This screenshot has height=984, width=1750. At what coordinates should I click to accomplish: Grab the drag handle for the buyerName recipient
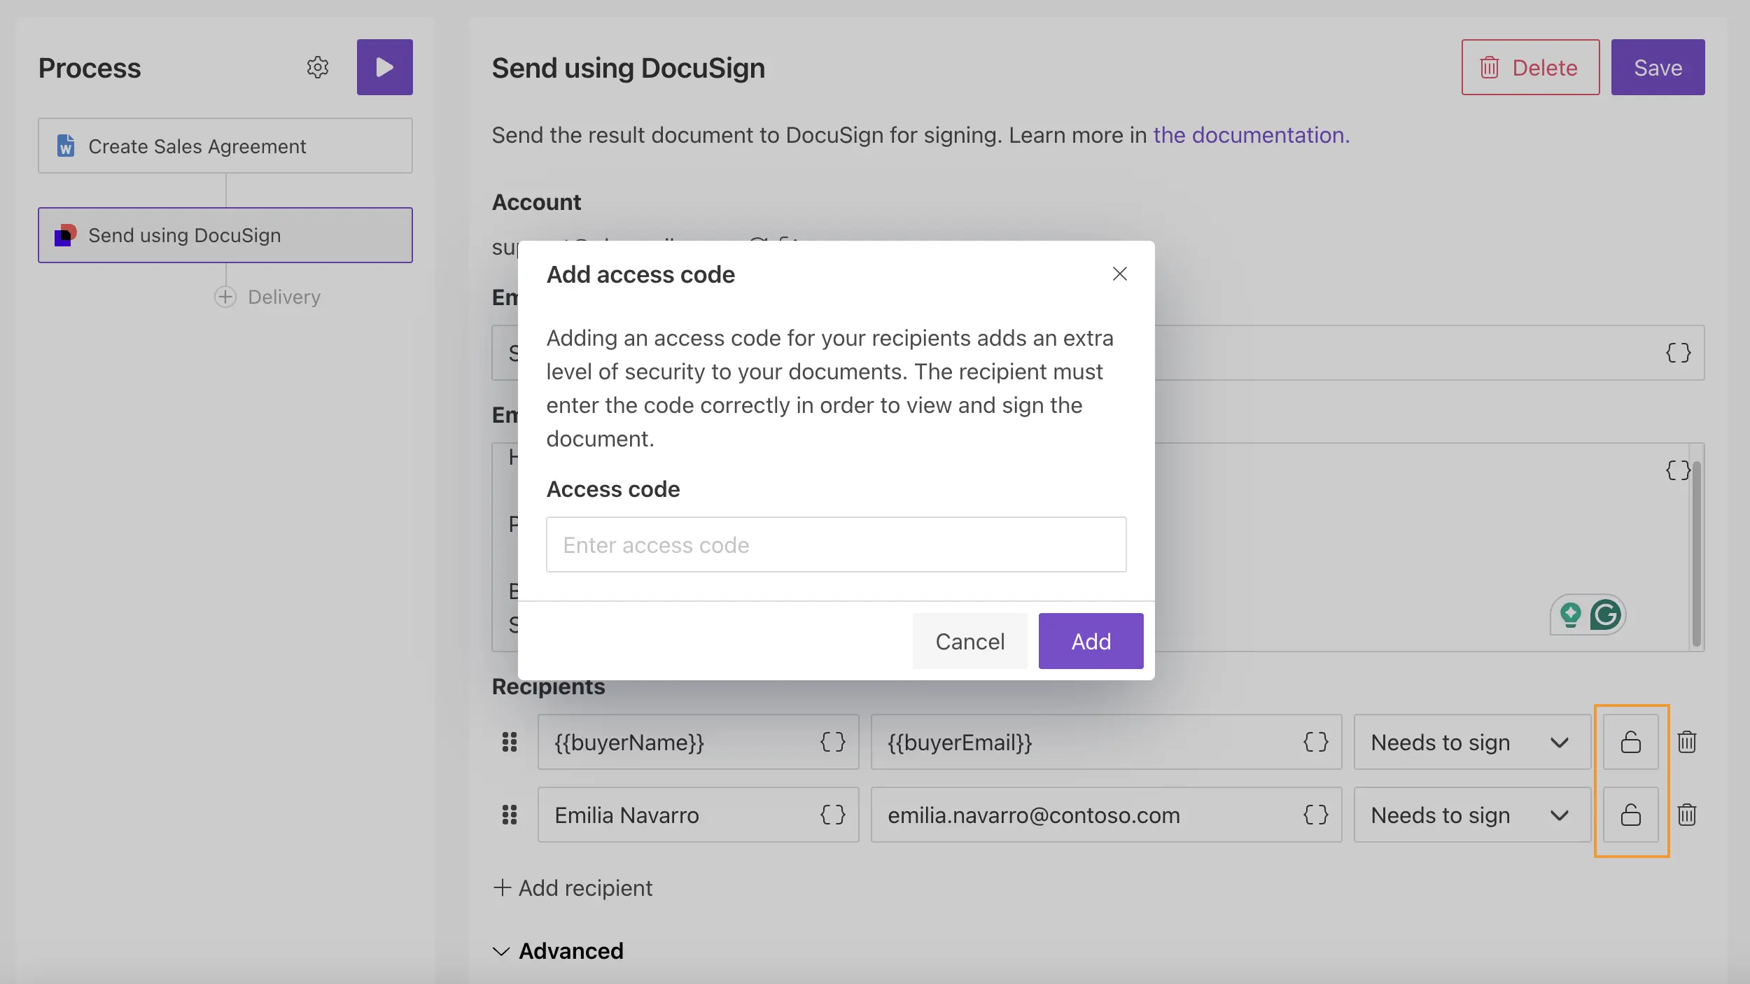click(510, 742)
